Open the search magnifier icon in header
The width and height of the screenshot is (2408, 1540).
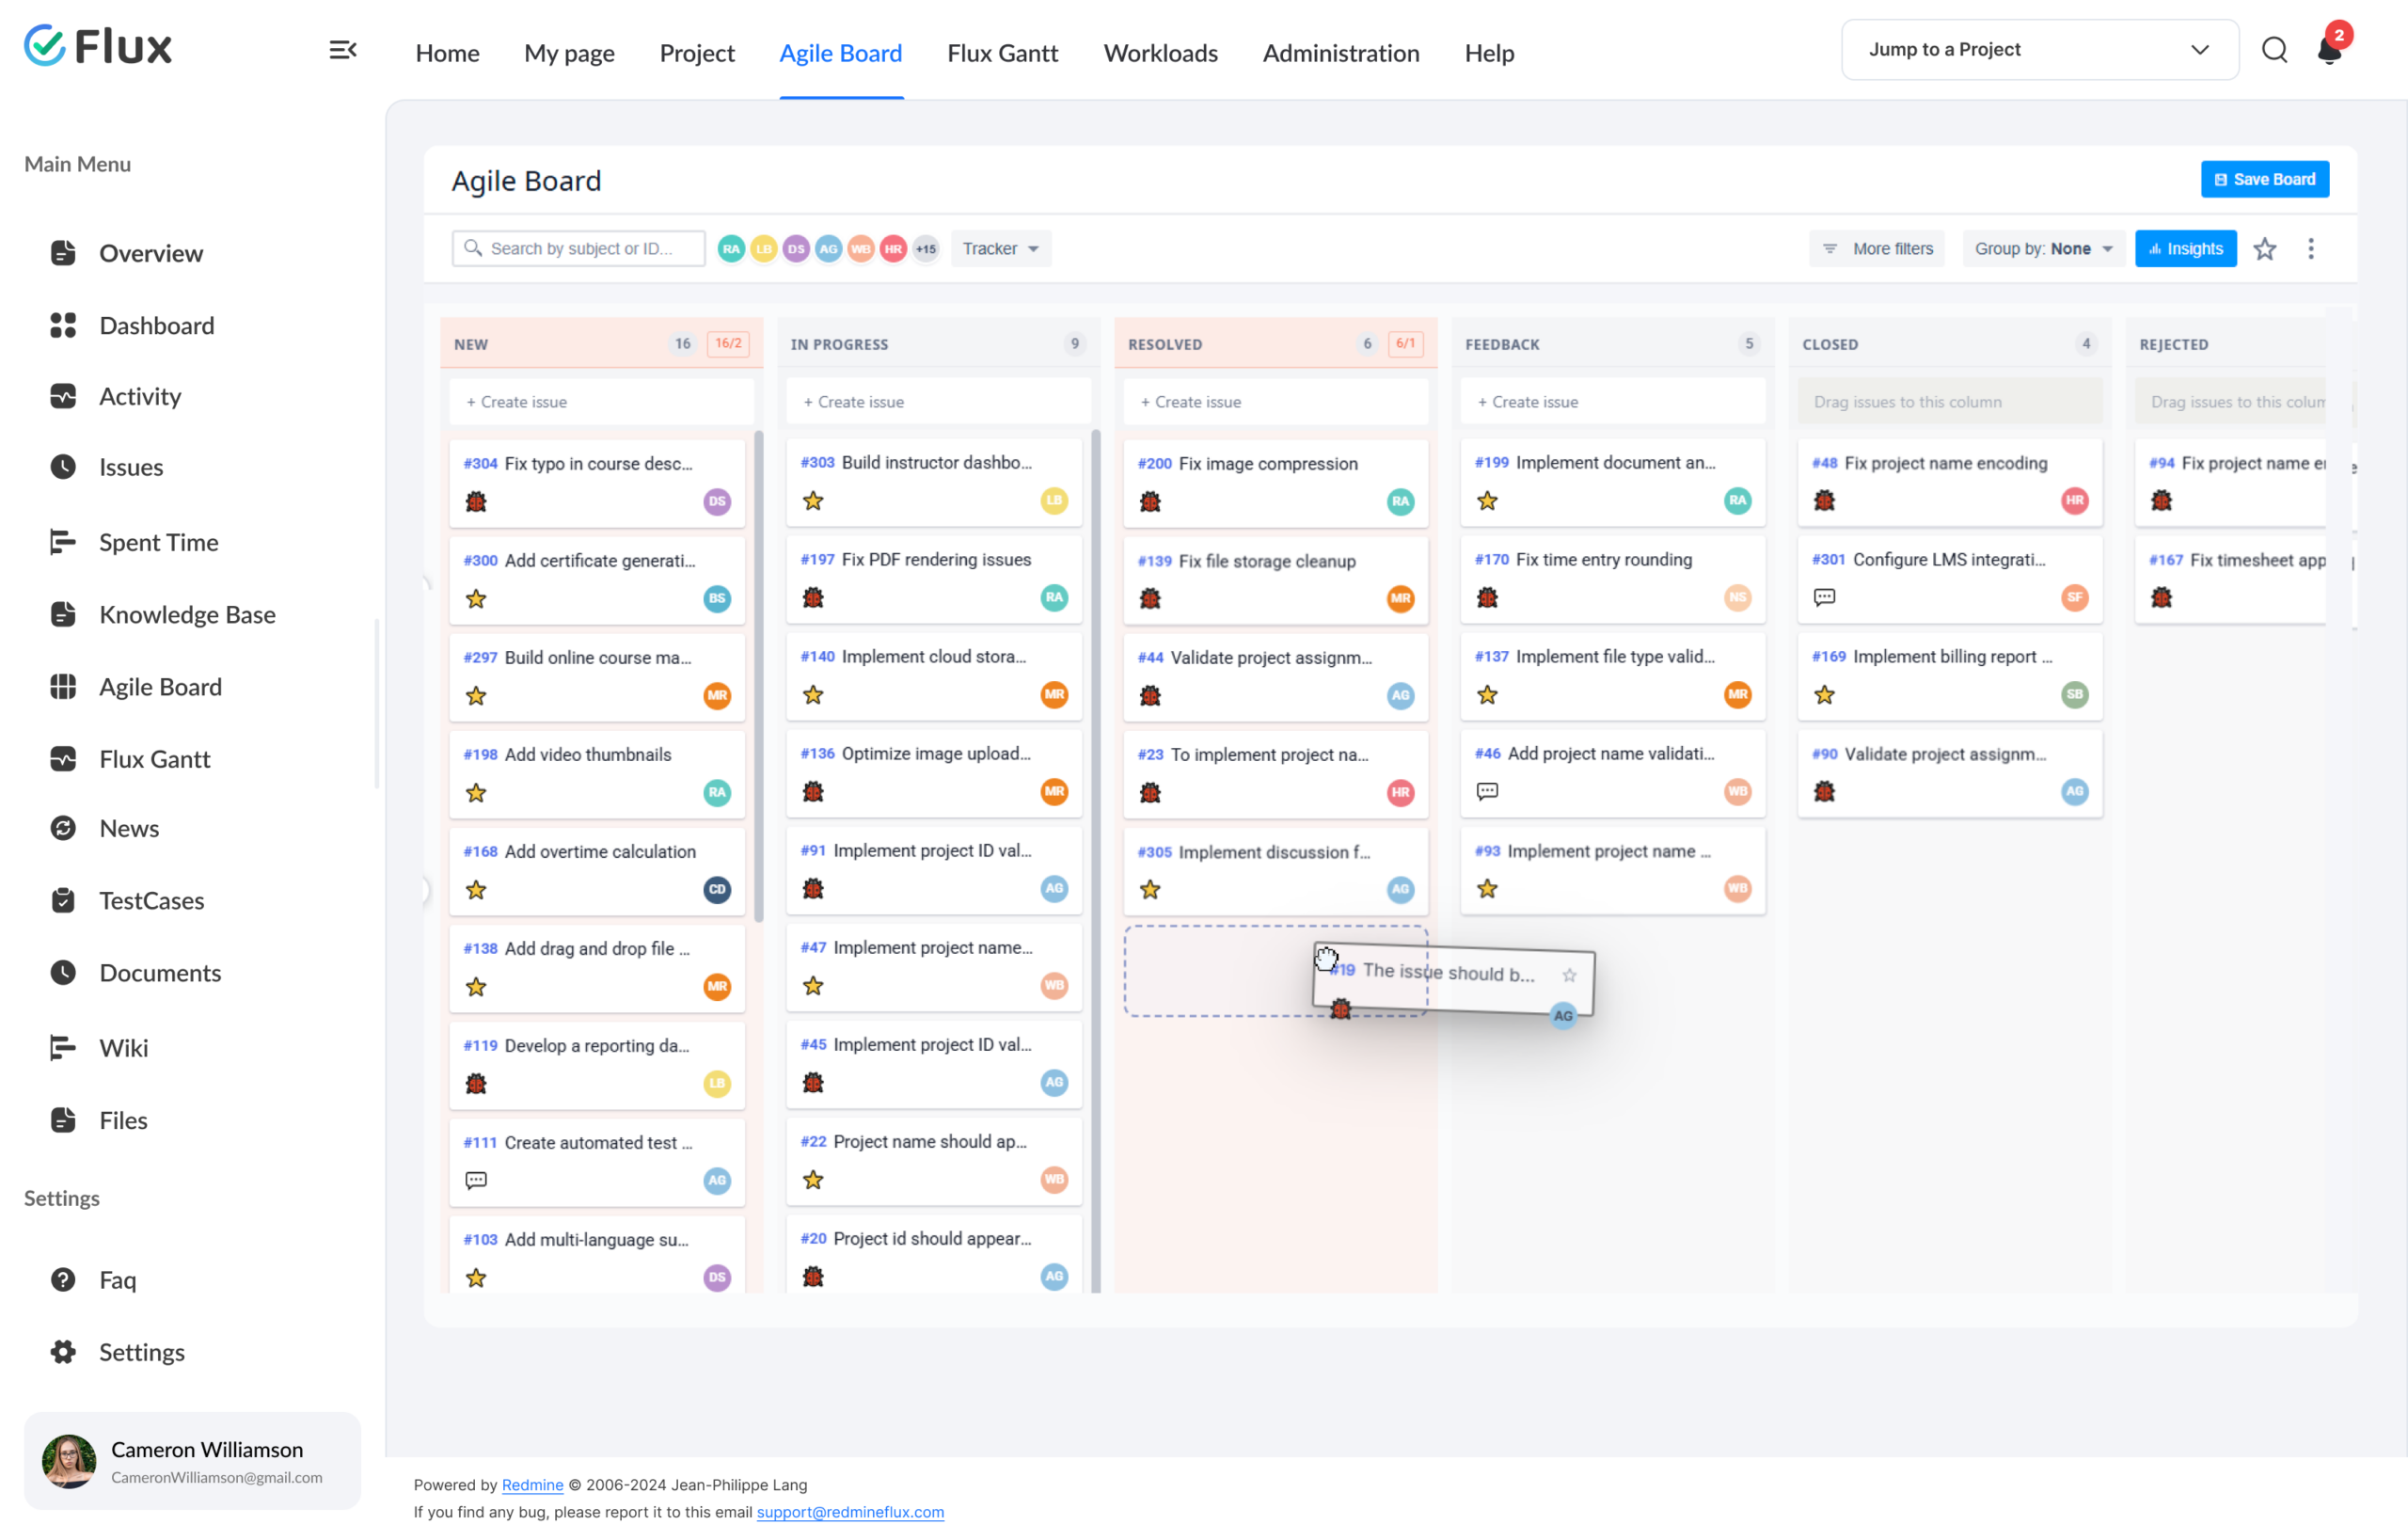click(2274, 50)
